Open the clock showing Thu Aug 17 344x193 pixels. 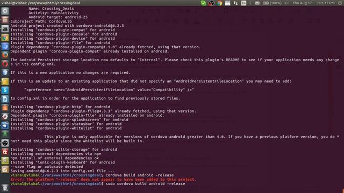[314, 3]
